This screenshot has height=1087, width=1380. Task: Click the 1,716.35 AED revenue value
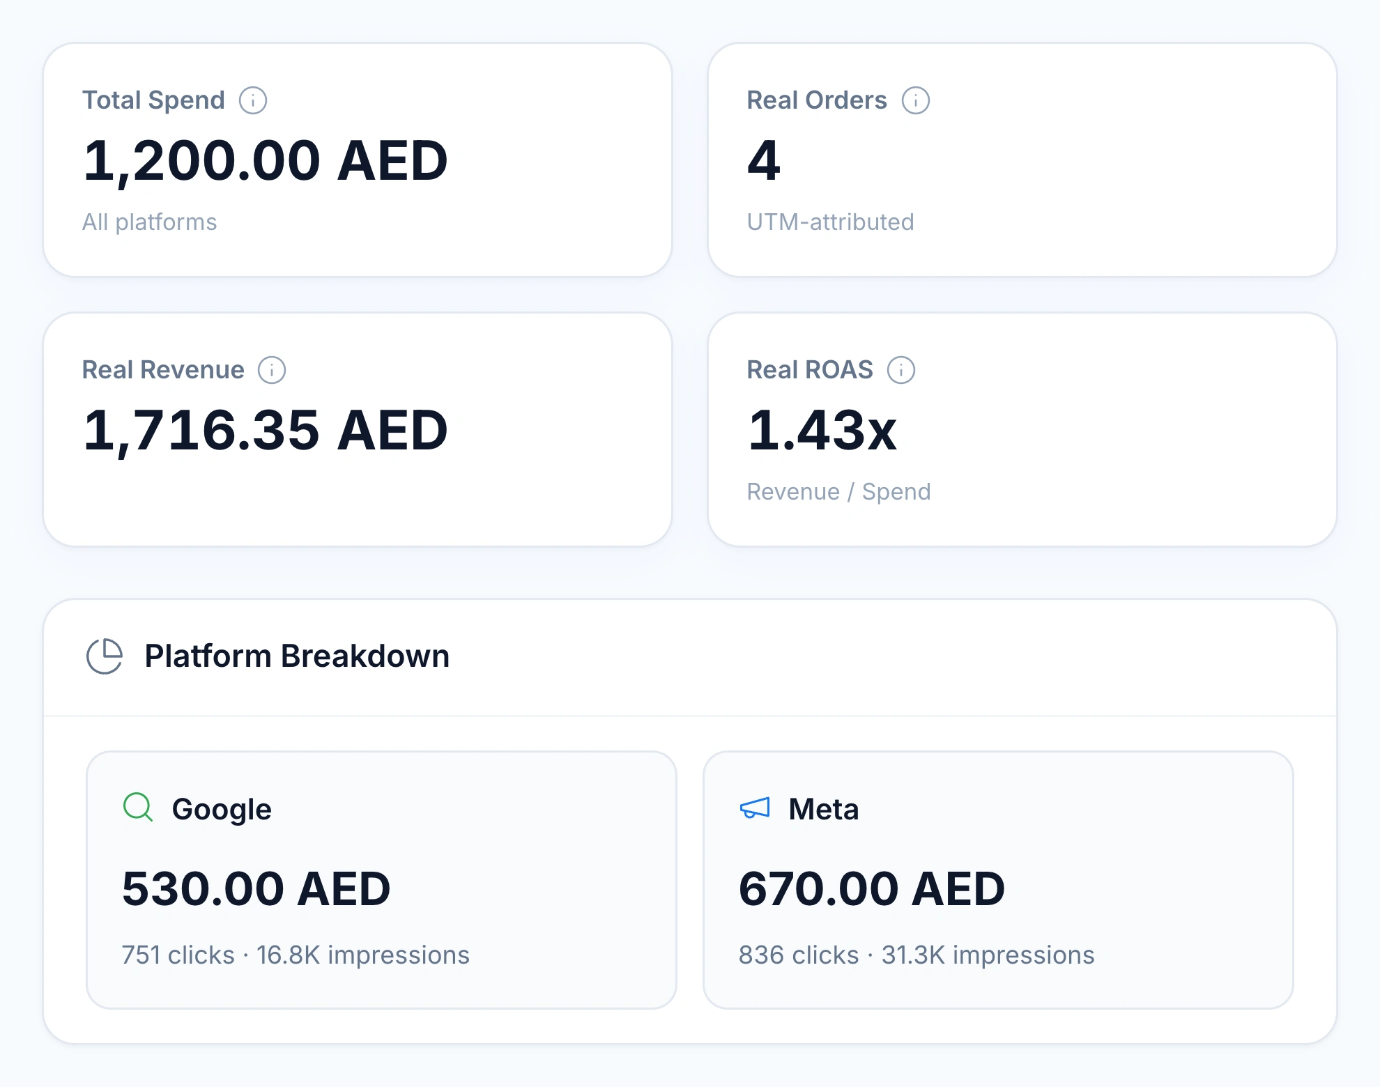point(266,431)
